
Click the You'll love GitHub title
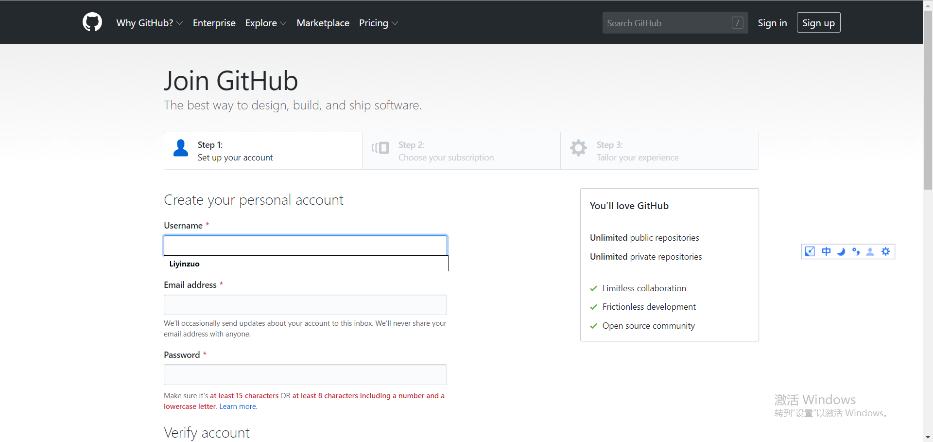coord(629,206)
